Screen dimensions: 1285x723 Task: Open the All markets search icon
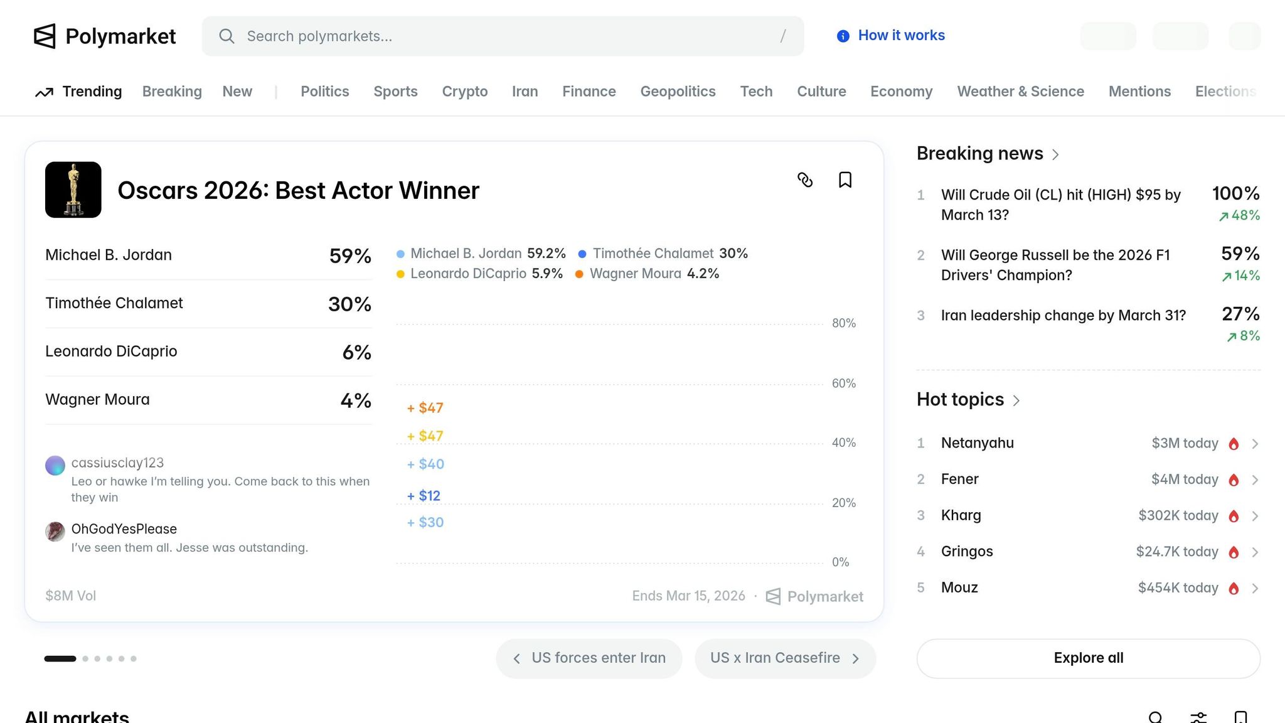(x=1155, y=717)
